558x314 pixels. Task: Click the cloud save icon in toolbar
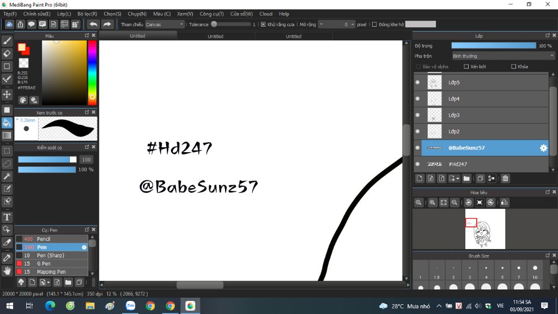click(9, 24)
